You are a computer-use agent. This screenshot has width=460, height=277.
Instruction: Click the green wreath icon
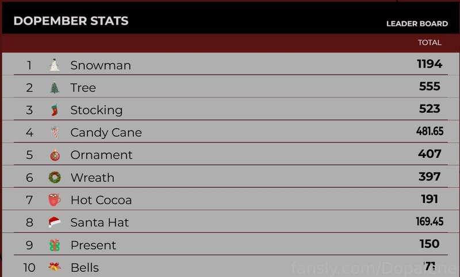(55, 177)
